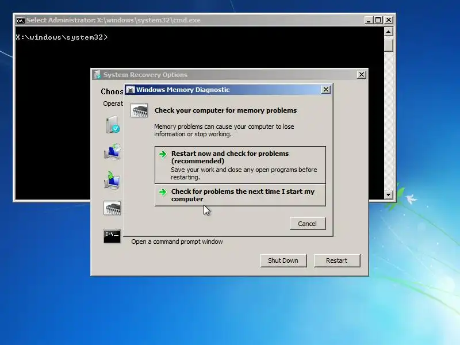Open System Restore icon in System Recovery Options

pos(112,152)
